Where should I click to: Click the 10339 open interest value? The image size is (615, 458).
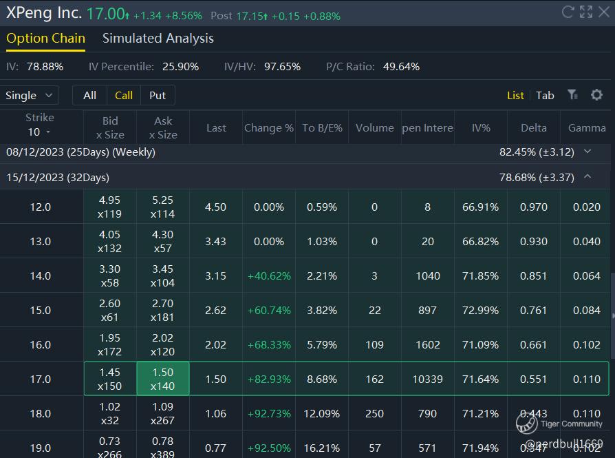[427, 379]
